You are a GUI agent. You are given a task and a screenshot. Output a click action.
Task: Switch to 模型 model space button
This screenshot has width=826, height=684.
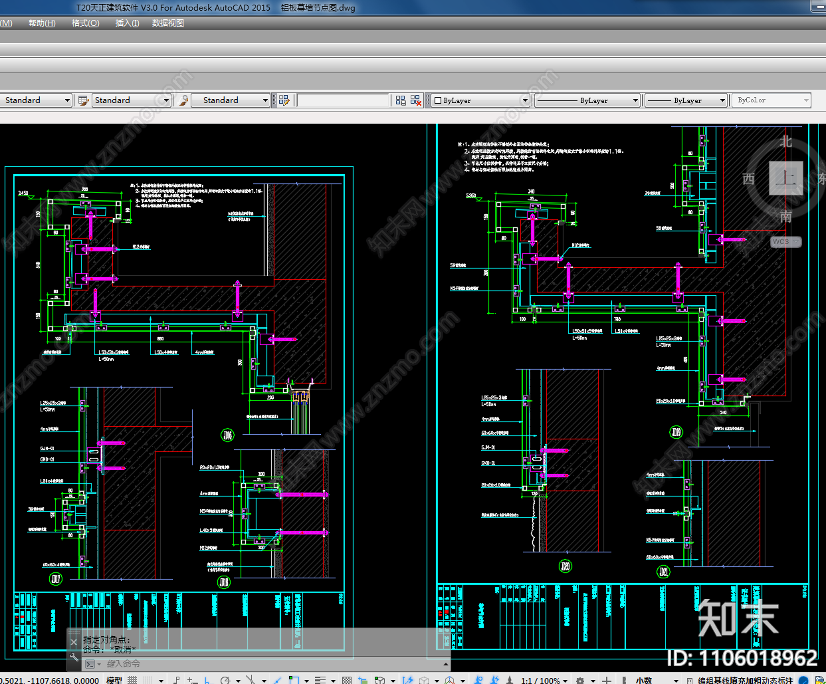click(114, 680)
